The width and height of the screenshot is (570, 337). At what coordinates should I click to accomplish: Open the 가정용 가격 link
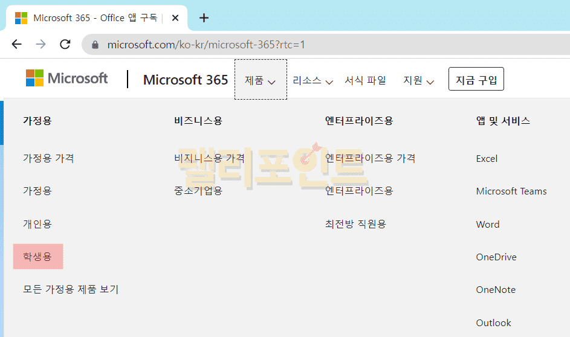(x=48, y=158)
